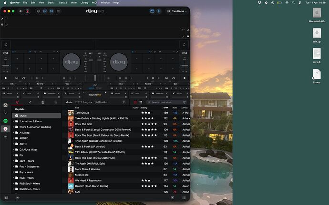
Task: Select the song Take On Me
Action: [x=82, y=113]
